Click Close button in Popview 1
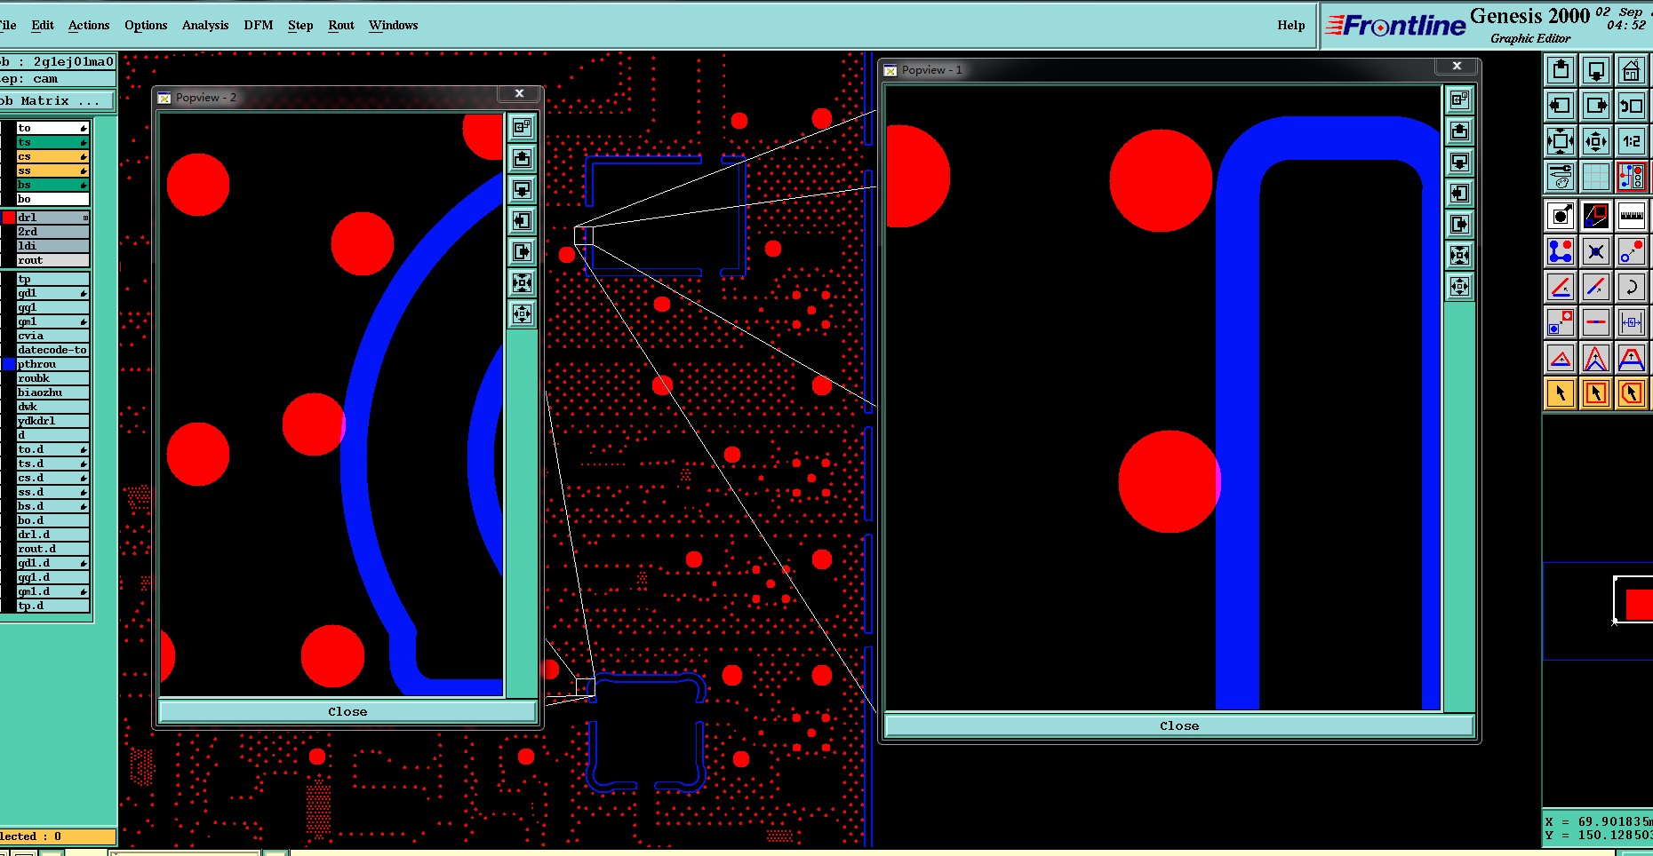1653x856 pixels. 1179,725
